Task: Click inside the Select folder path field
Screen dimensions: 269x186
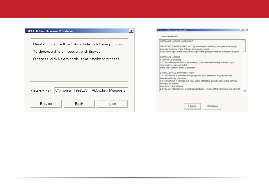Action: click(91, 90)
